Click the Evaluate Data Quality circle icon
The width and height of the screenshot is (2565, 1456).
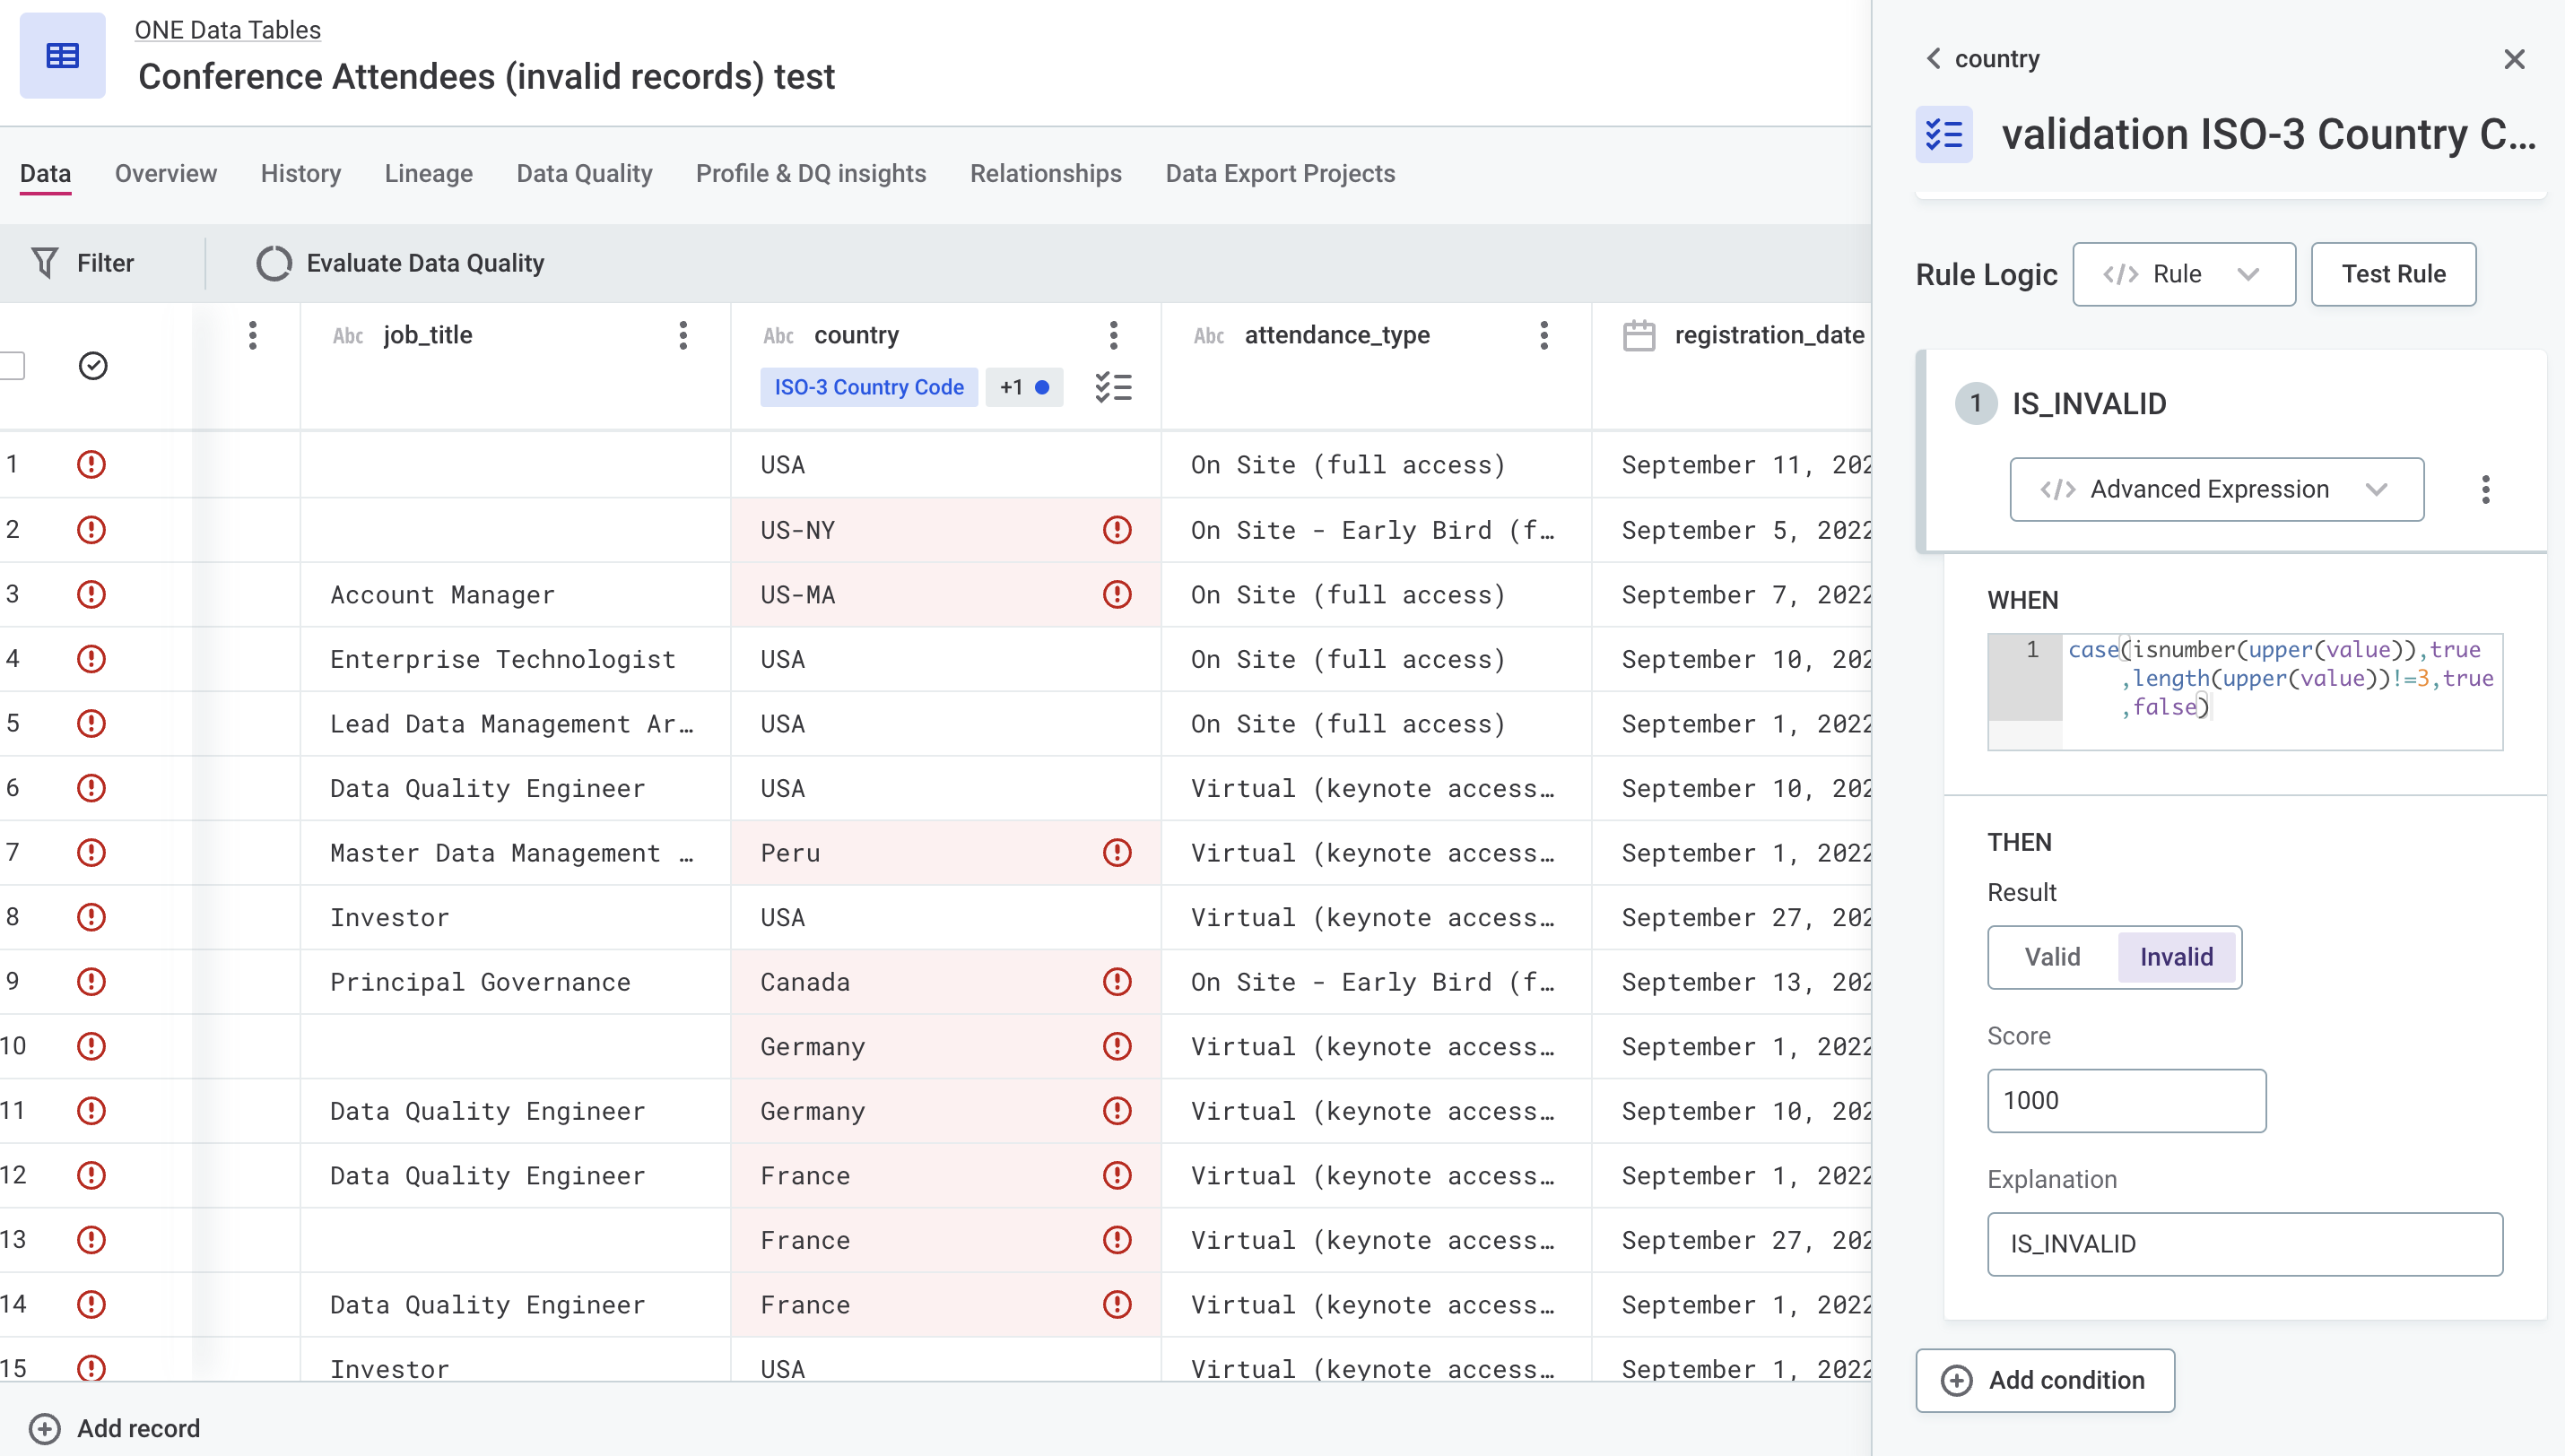pyautogui.click(x=273, y=263)
